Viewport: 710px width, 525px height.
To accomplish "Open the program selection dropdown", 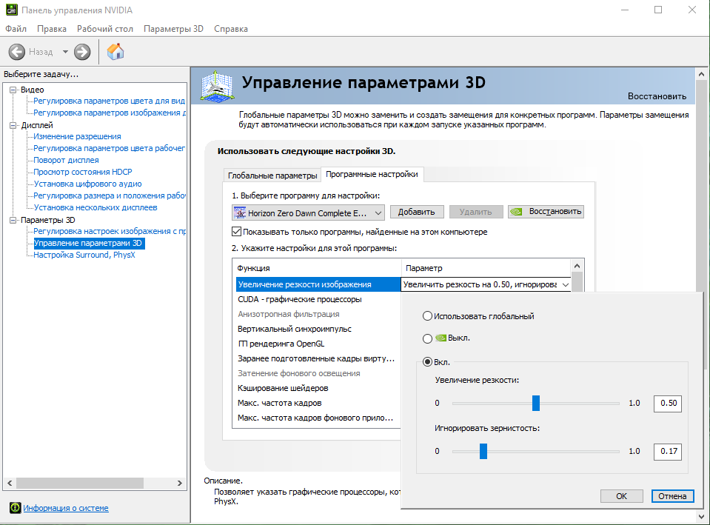I will tap(308, 213).
